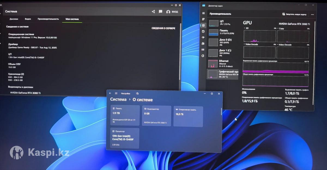
Task: Click the chip icon on Процессор card
Action: [113, 131]
